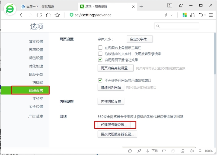Viewport: 217px width, 155px height.
Task: Open the colorful extensions grid icon
Action: pyautogui.click(x=185, y=15)
